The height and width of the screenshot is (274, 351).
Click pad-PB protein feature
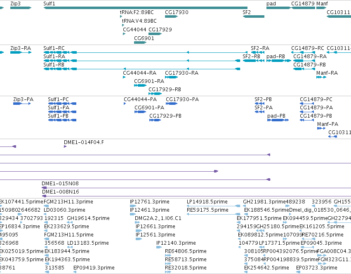(x=278, y=120)
